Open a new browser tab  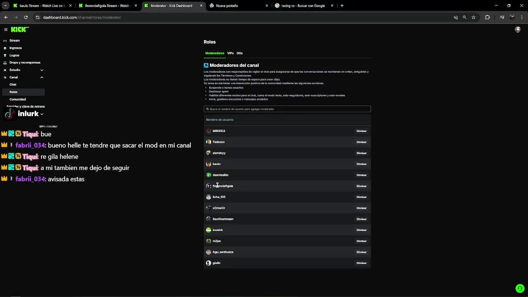point(342,6)
